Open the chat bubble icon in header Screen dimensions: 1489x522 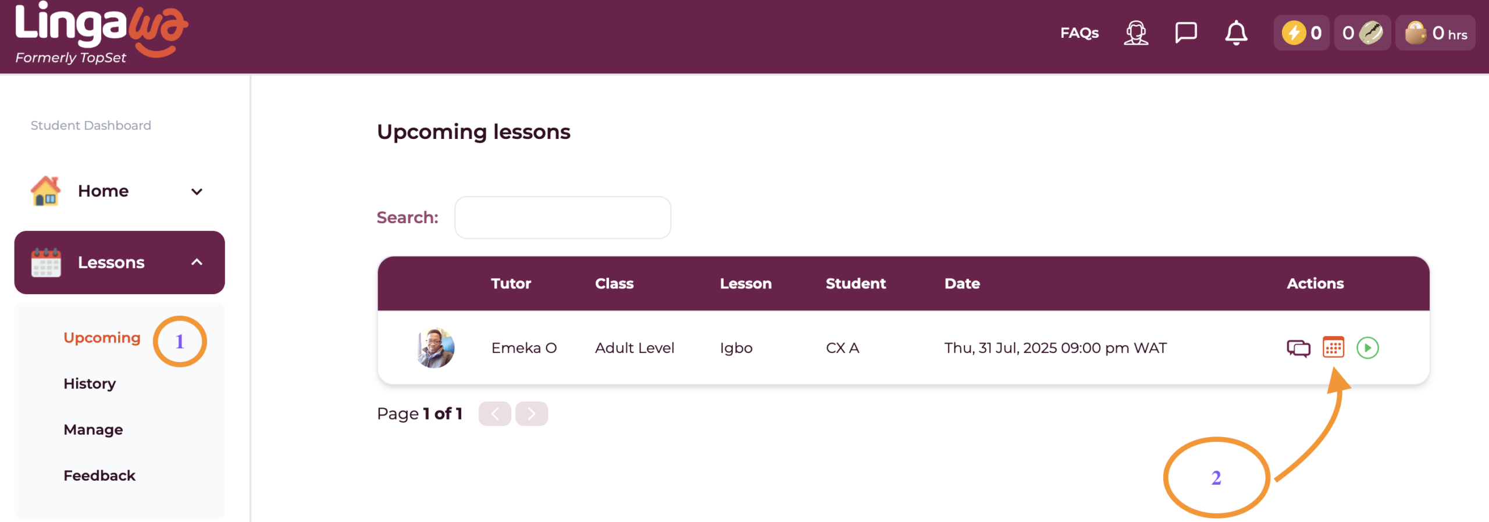click(1185, 33)
